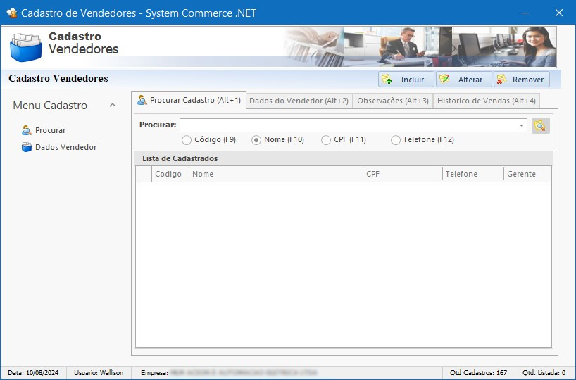Click the Cadastro Vendedores folder logo
Screen dimensions: 576x380
[x=26, y=47]
